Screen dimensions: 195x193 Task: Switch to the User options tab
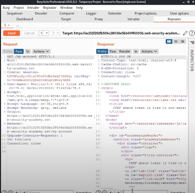tap(180, 14)
